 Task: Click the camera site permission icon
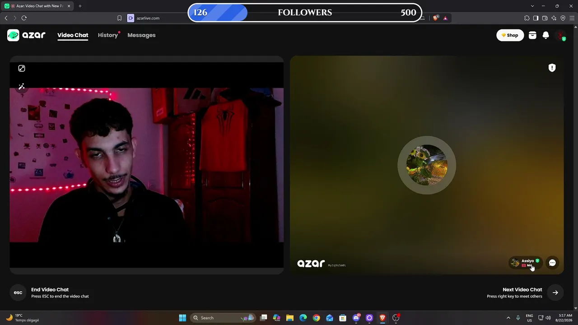[x=131, y=18]
